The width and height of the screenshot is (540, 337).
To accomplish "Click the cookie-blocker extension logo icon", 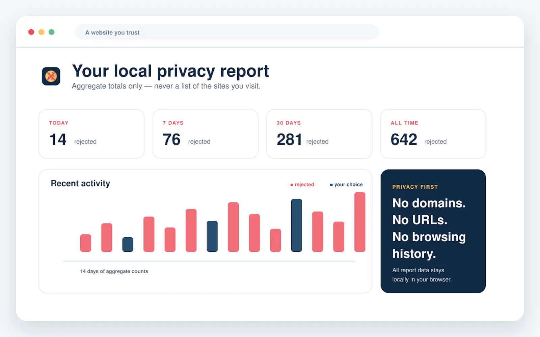I will click(x=51, y=76).
